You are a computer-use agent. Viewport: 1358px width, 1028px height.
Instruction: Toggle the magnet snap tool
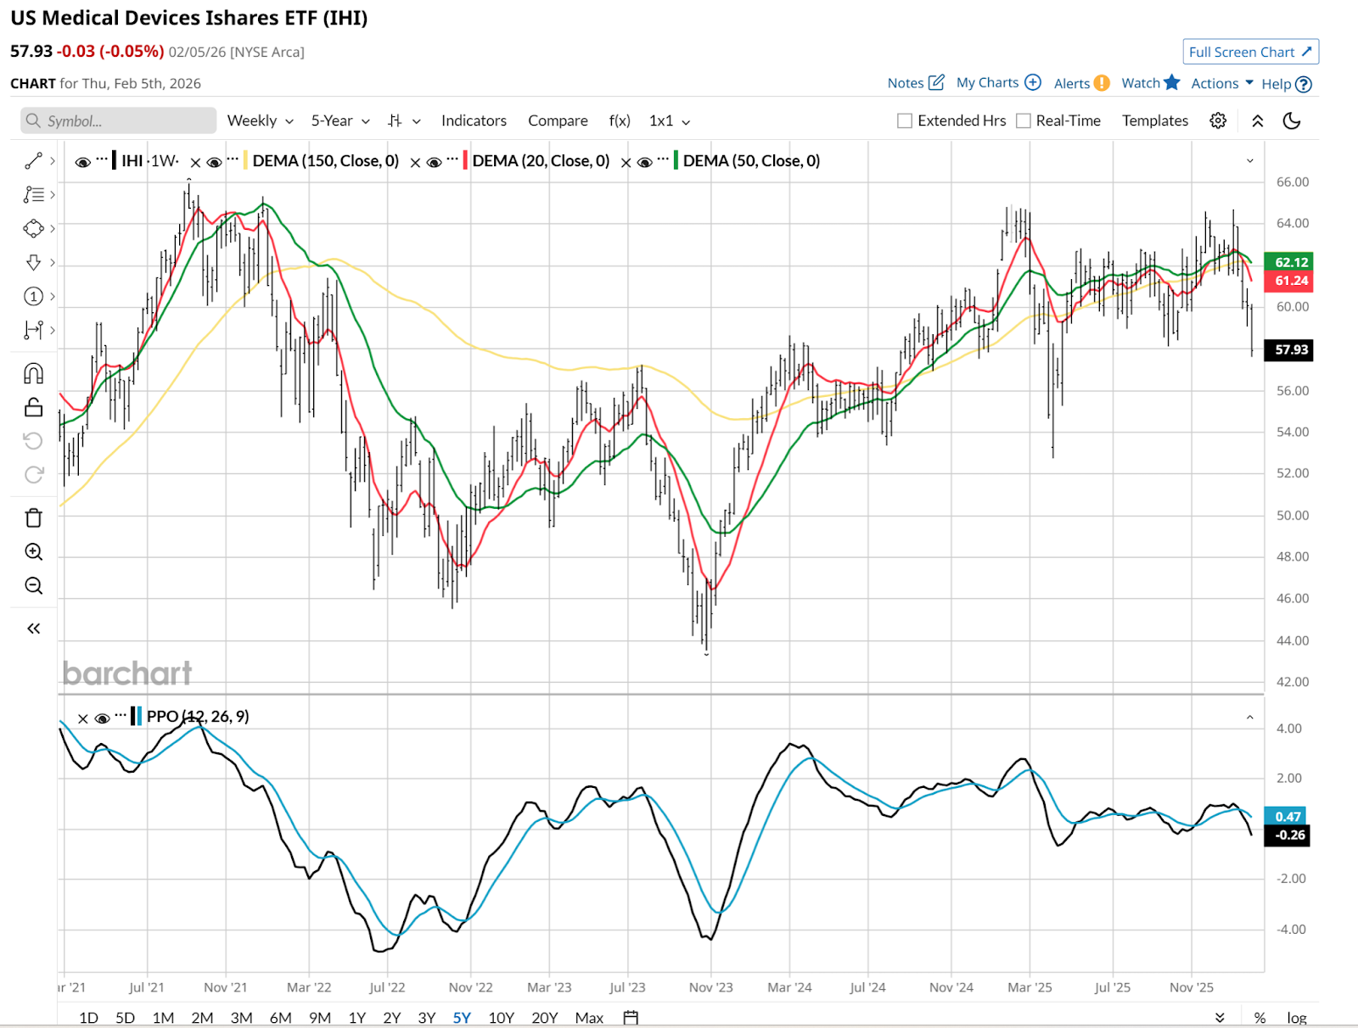[33, 373]
